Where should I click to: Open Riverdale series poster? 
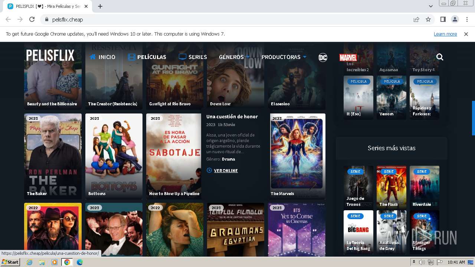coord(425,187)
